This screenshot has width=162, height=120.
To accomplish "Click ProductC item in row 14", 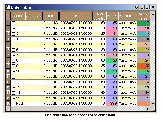I will pos(51,93).
